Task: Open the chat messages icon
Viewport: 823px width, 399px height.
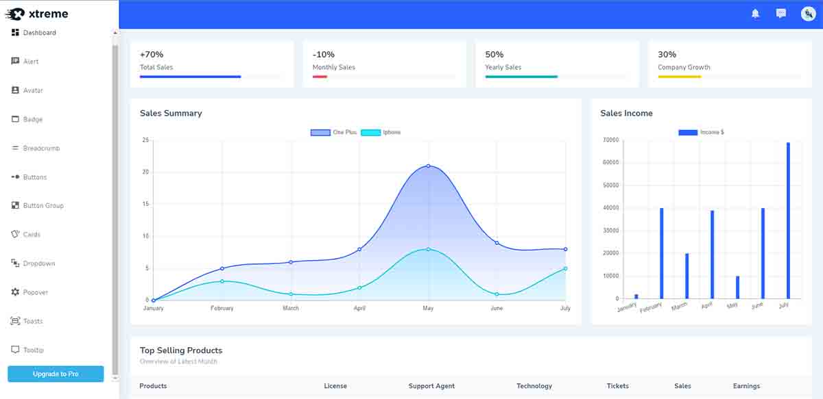Action: click(x=780, y=13)
